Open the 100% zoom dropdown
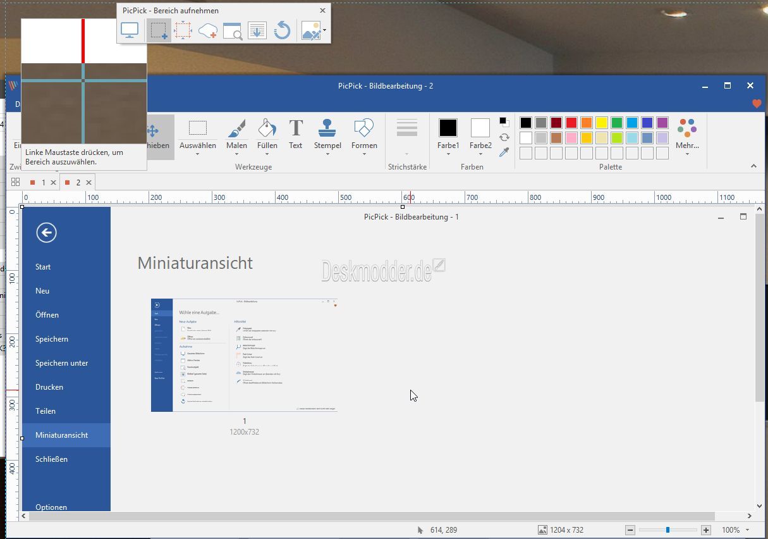This screenshot has height=539, width=768. pyautogui.click(x=748, y=530)
